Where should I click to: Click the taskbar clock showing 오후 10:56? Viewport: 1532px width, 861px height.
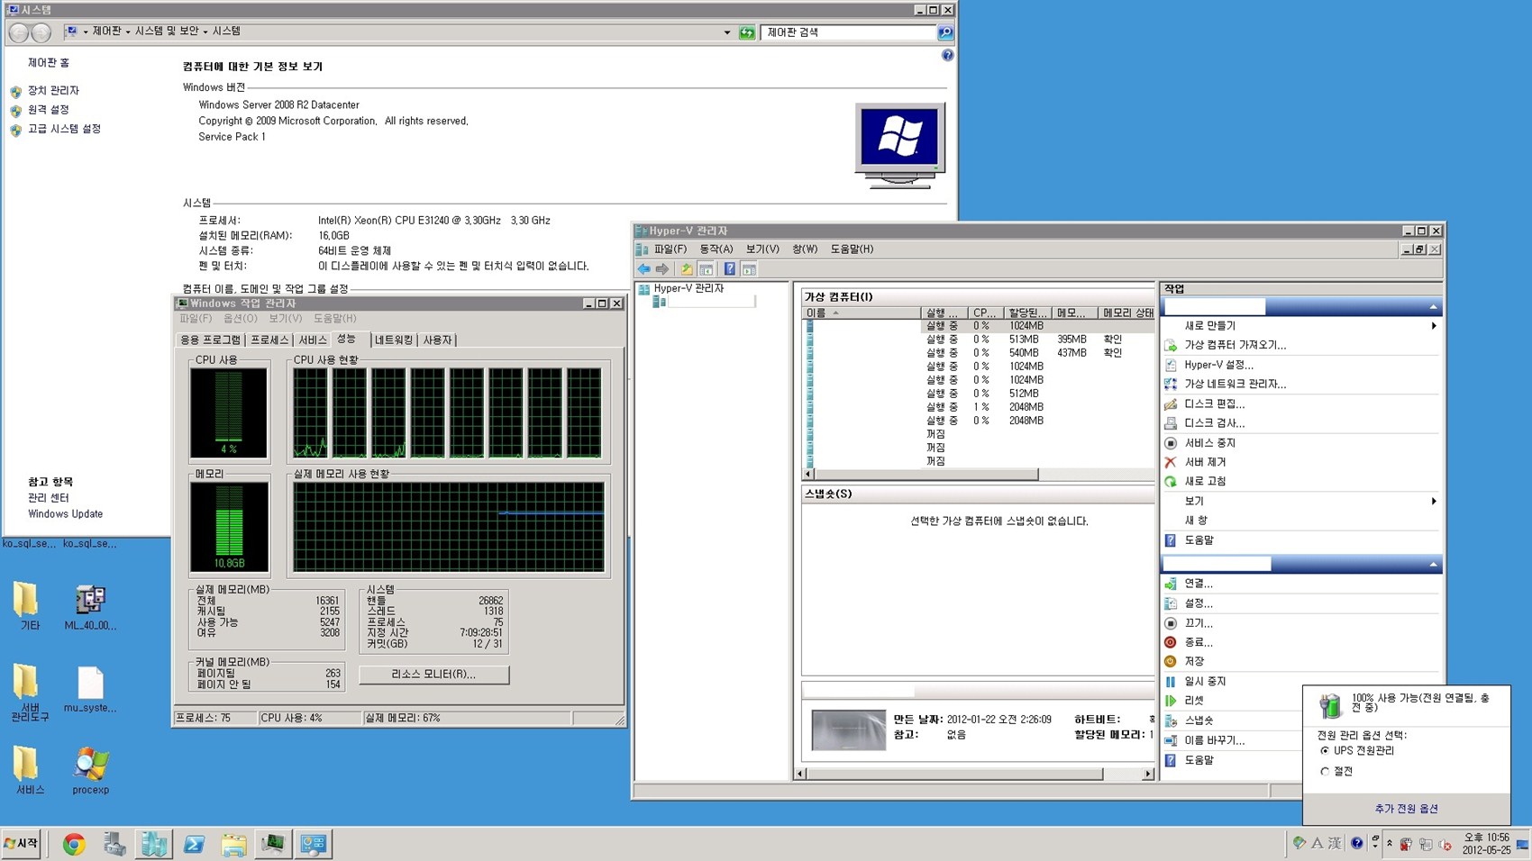tap(1486, 844)
